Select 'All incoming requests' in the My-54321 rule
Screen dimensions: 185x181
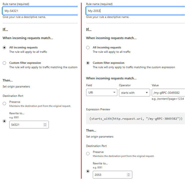(x=4, y=48)
